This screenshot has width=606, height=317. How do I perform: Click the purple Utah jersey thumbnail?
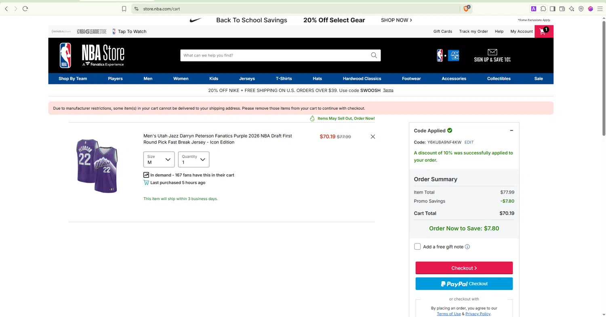97,166
